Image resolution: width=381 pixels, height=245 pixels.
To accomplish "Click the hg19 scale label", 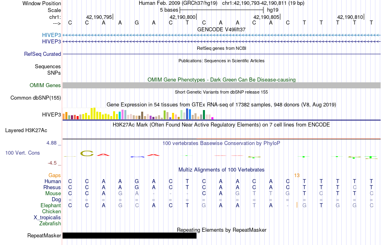I will (273, 10).
